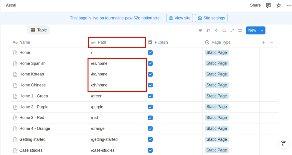Click the page icon beside Getting started
This screenshot has width=292, height=155.
click(15, 140)
